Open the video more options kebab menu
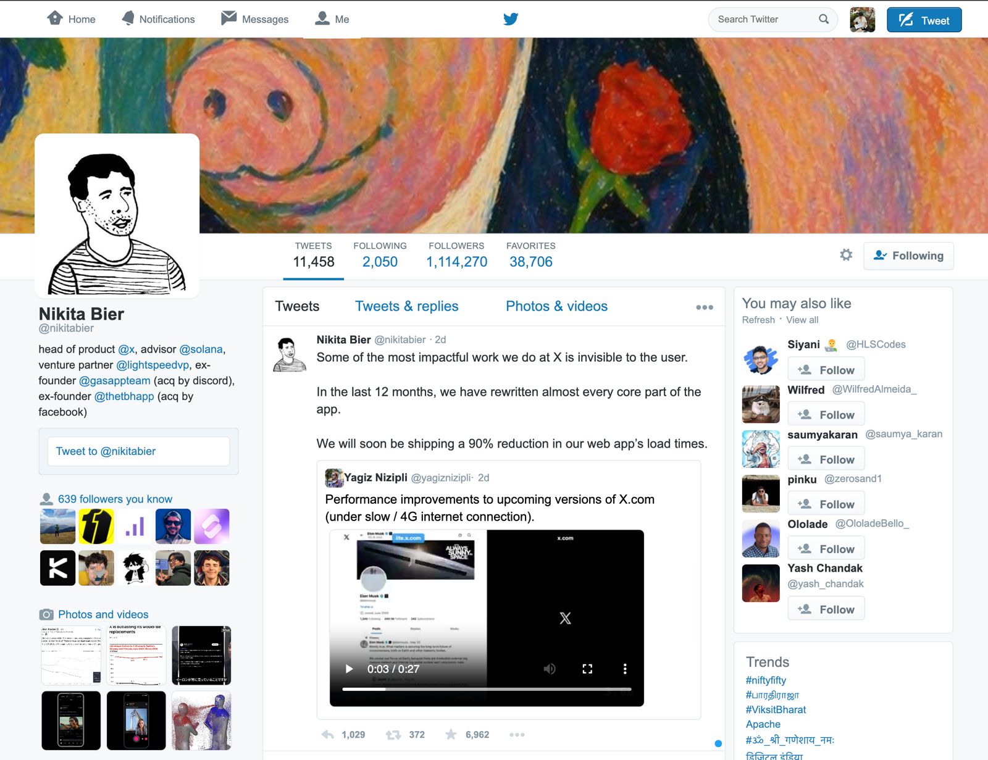 [x=625, y=669]
